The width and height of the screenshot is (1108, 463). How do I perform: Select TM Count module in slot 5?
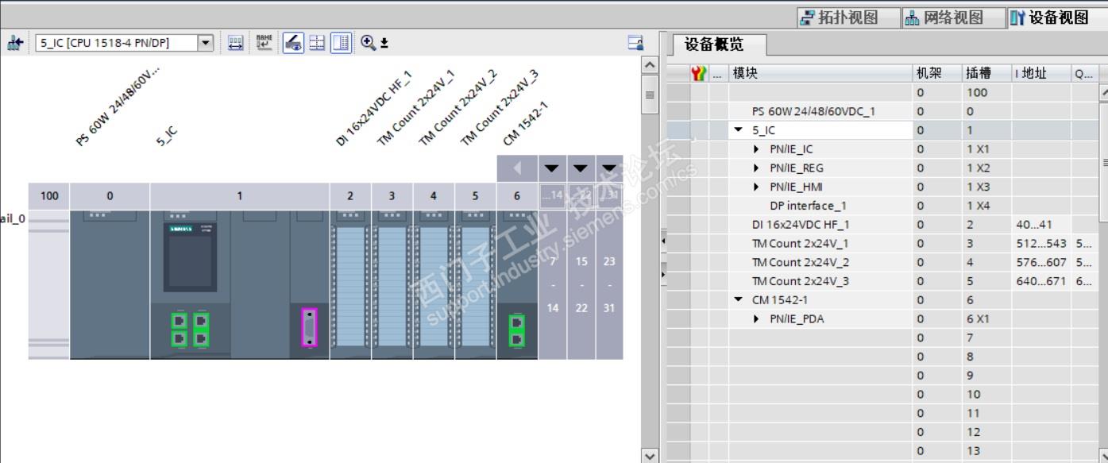tap(475, 284)
